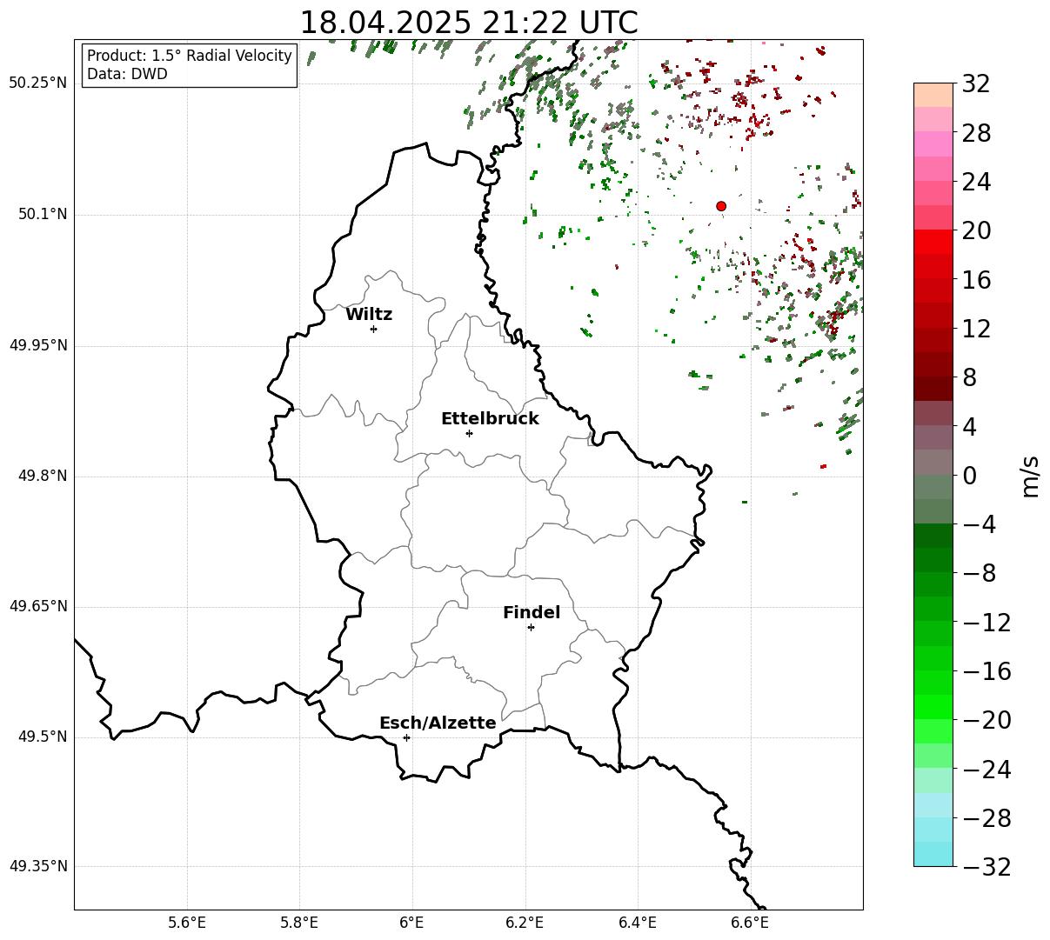Pick the peach swatch below 32 m/s
The height and width of the screenshot is (940, 1050).
(x=933, y=95)
